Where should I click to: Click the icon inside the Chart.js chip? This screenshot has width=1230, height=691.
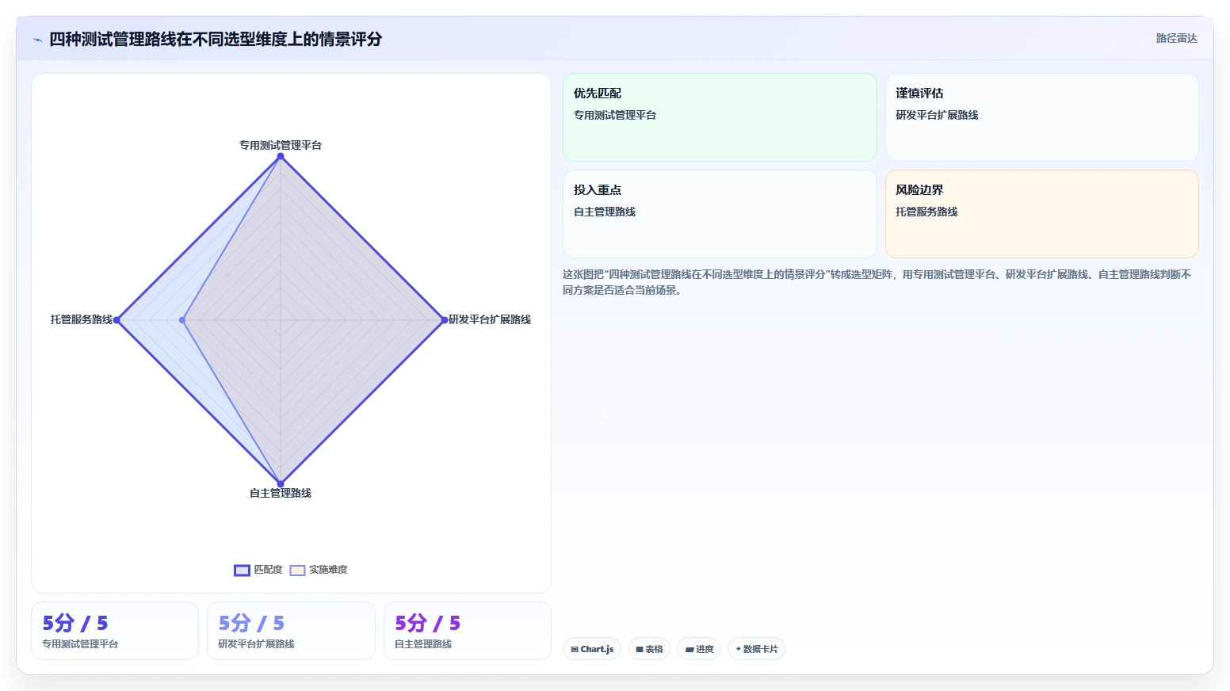575,650
